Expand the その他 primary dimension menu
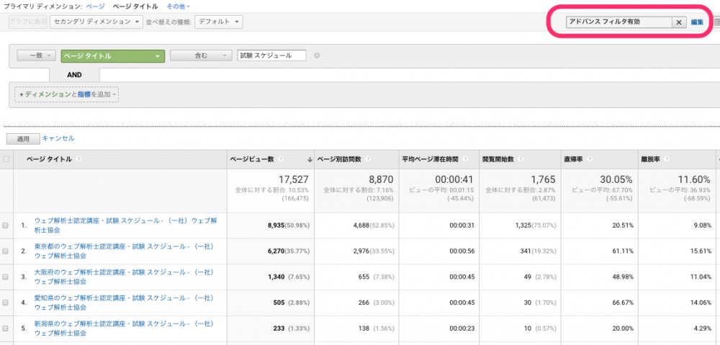720x345 pixels. pyautogui.click(x=179, y=6)
